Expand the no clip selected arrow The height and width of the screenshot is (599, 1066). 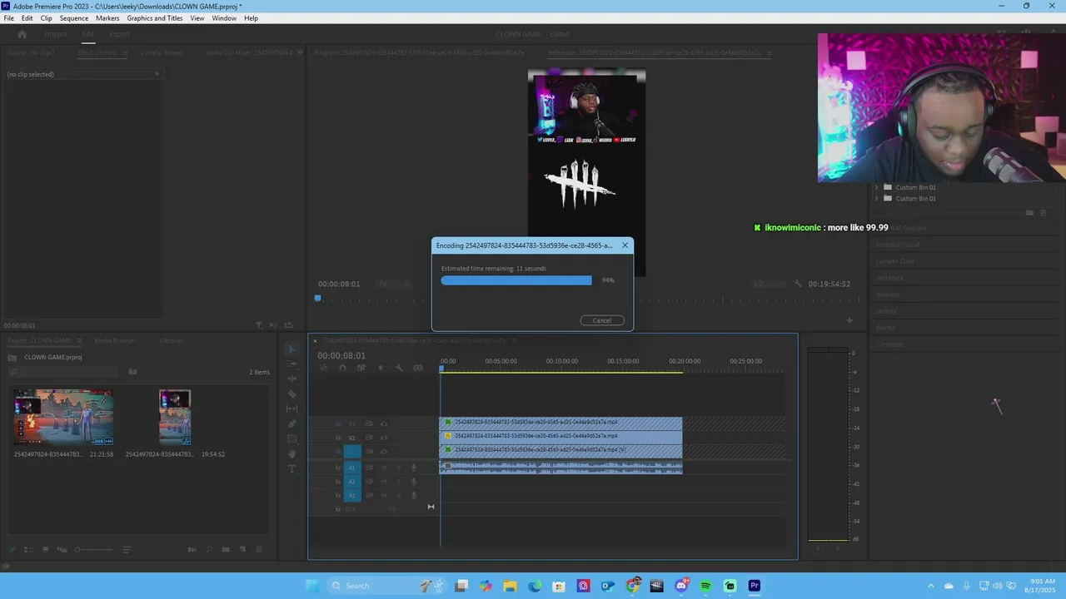157,74
